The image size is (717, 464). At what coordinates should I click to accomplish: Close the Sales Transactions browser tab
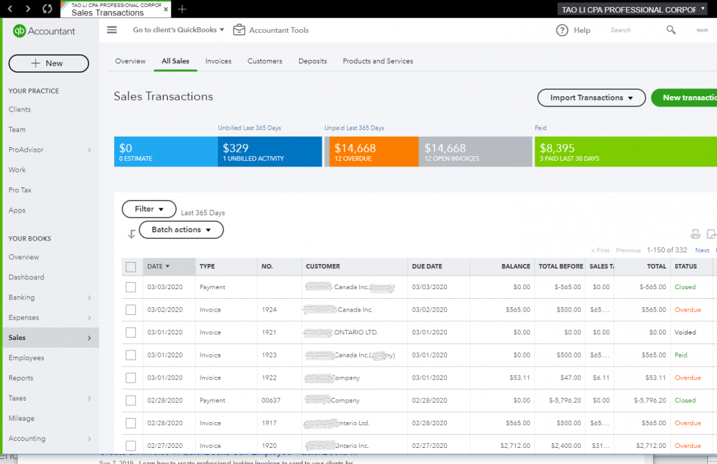click(166, 9)
